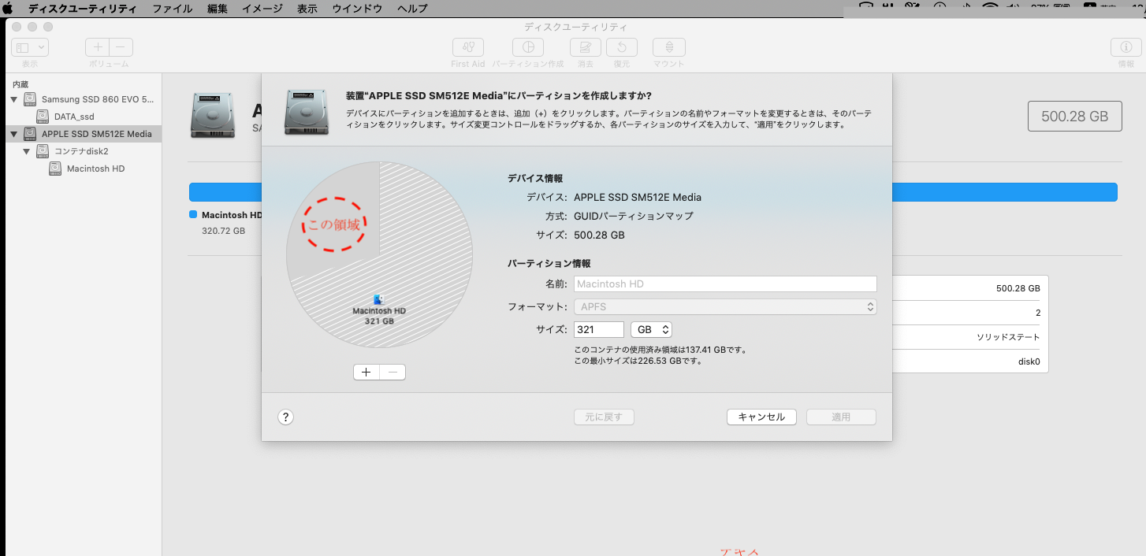Click the large disk icon in main window
Viewport: 1146px width, 556px height.
point(212,116)
